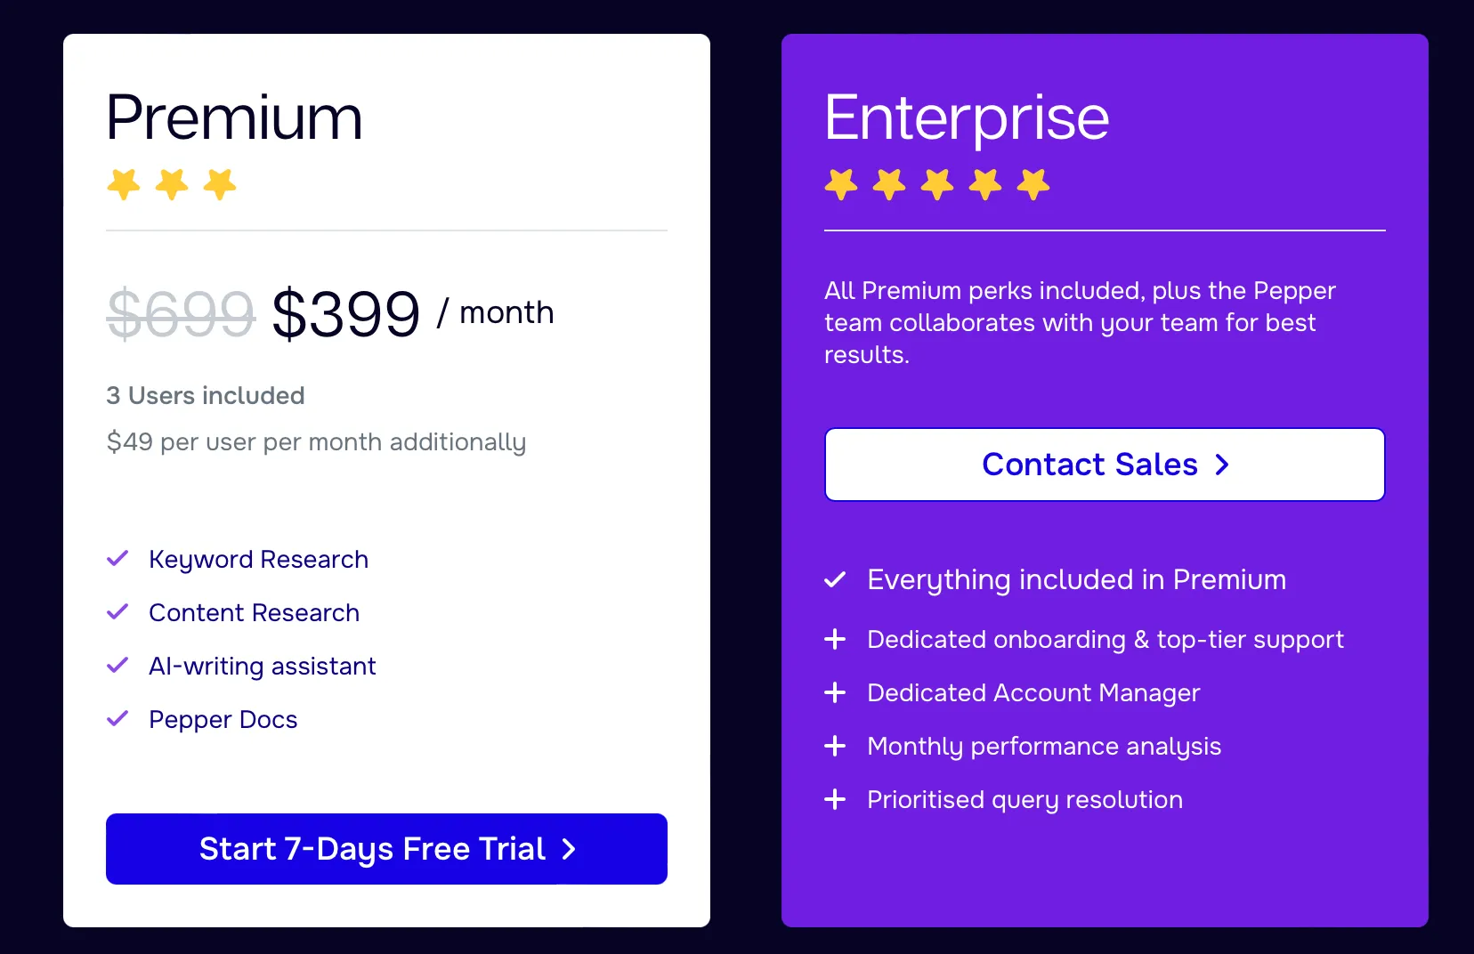Click the plus icon next to Dedicated Account Manager
Viewport: 1474px width, 954px height.
coord(835,692)
